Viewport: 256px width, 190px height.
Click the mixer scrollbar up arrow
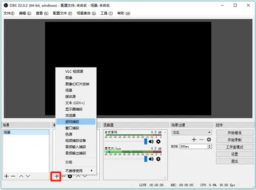tap(165, 132)
